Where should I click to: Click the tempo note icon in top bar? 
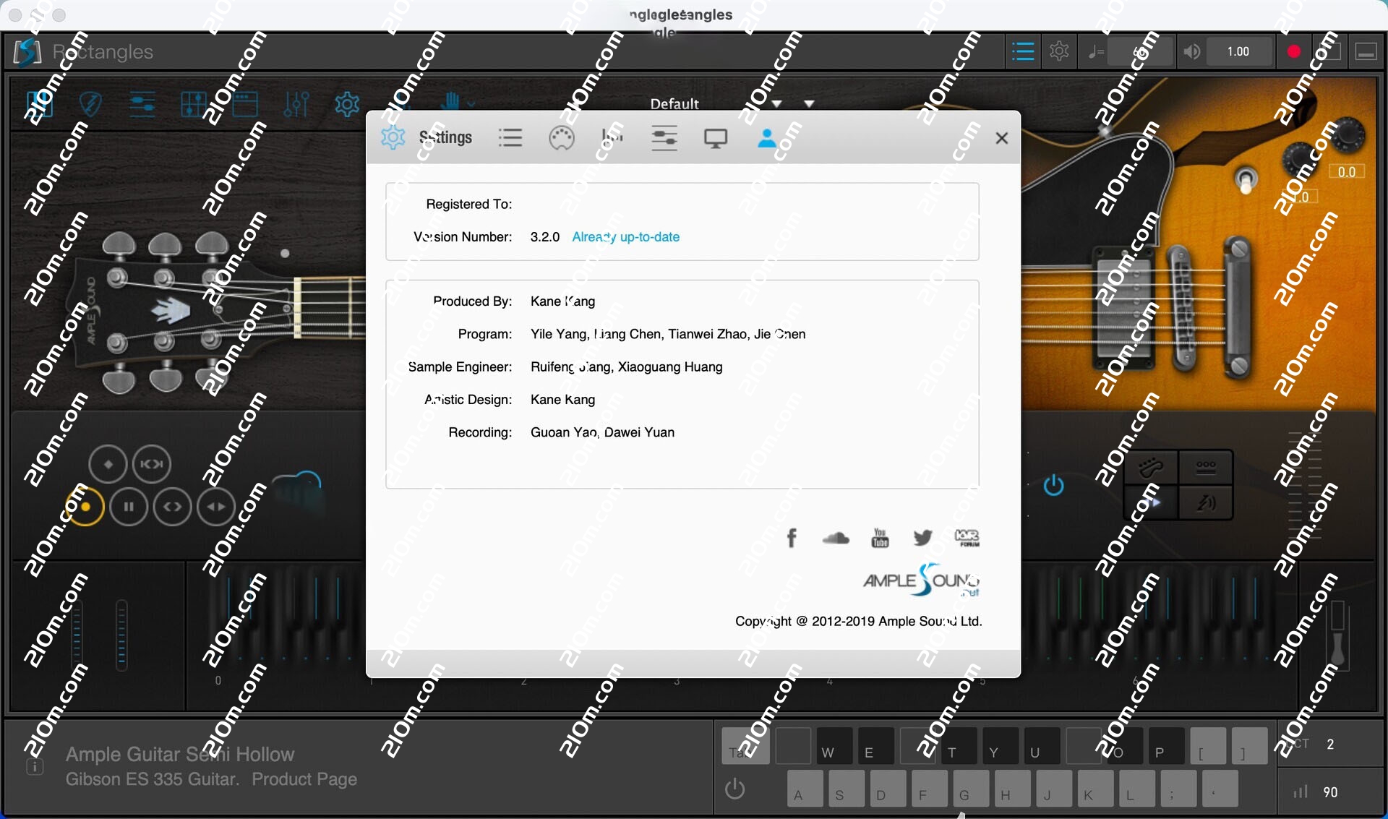pyautogui.click(x=1097, y=51)
